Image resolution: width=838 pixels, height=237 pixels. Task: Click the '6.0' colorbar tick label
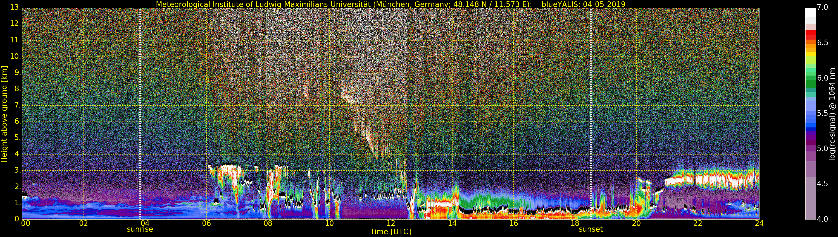822,78
